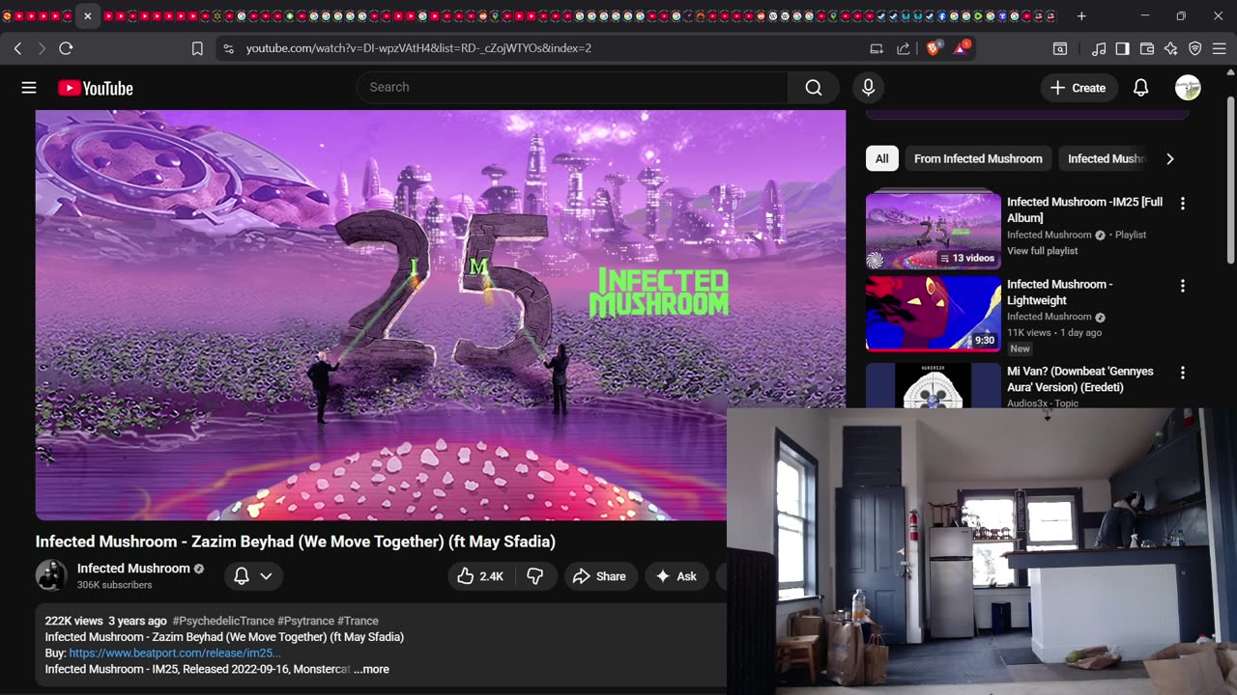
Task: Open the Infected Mushroom channel name link
Action: point(133,569)
